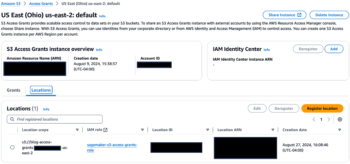The width and height of the screenshot is (350, 164).
Task: Click the August 9, 2024 creation date value
Action: [x=95, y=66]
